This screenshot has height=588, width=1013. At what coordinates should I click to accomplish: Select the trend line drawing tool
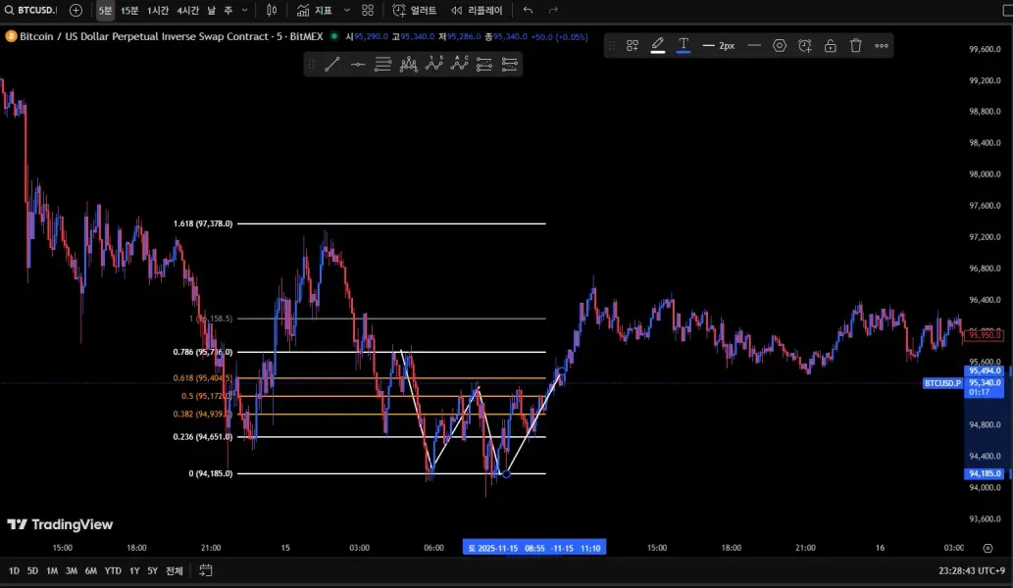coord(332,65)
